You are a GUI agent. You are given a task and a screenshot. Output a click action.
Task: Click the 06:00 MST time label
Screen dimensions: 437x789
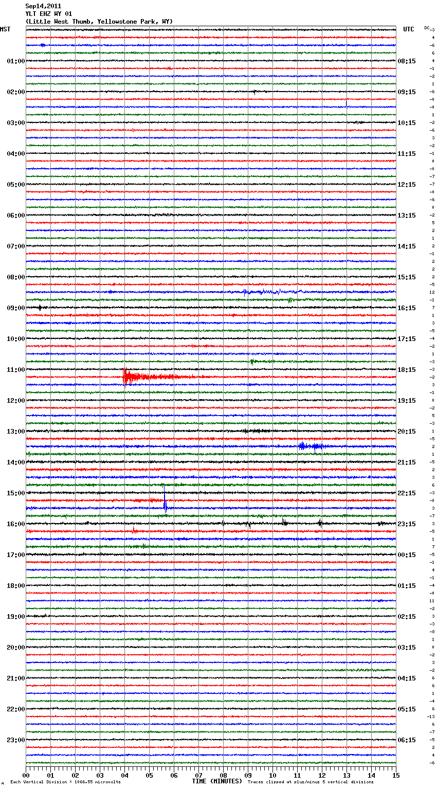click(16, 216)
